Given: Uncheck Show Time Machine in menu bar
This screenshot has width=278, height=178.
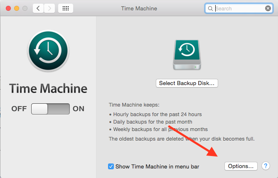Looking at the screenshot, I should coord(111,166).
